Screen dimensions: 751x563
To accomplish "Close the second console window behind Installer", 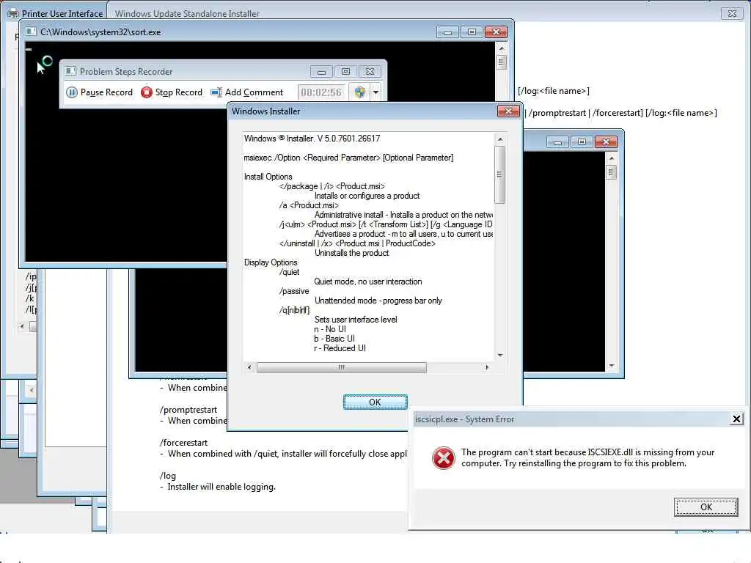I will [606, 142].
